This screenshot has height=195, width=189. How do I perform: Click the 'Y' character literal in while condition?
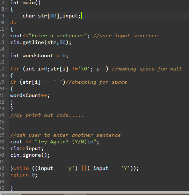(125, 168)
